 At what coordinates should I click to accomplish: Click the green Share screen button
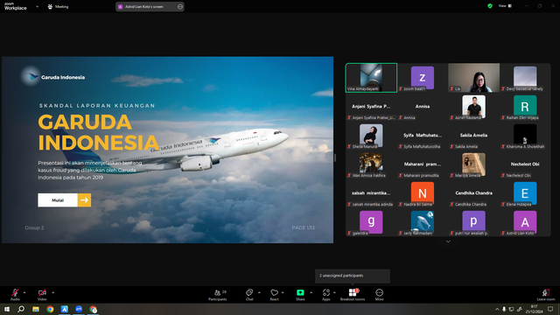pos(300,294)
